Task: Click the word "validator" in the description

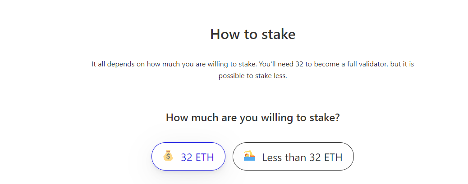Action: point(372,64)
